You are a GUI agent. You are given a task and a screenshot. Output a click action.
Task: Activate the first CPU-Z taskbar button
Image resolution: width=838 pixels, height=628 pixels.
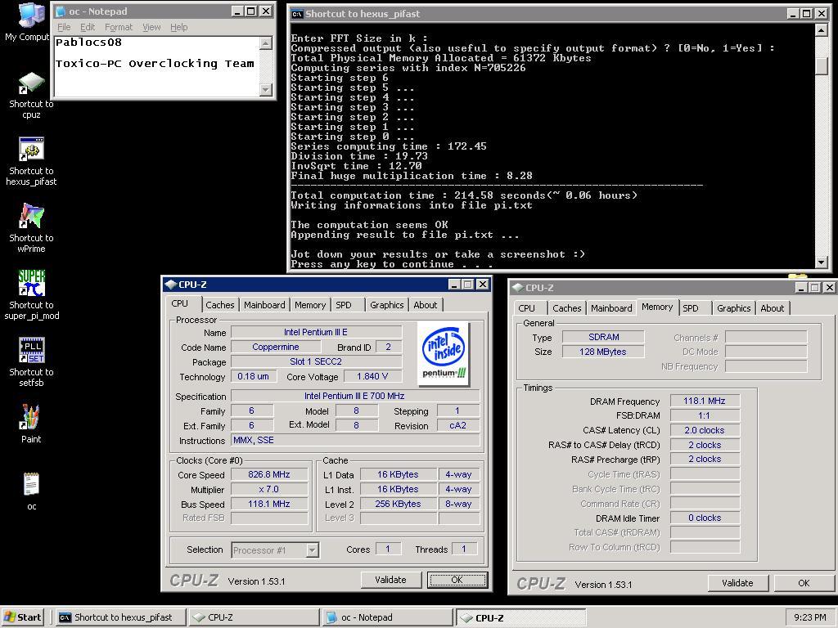[255, 617]
